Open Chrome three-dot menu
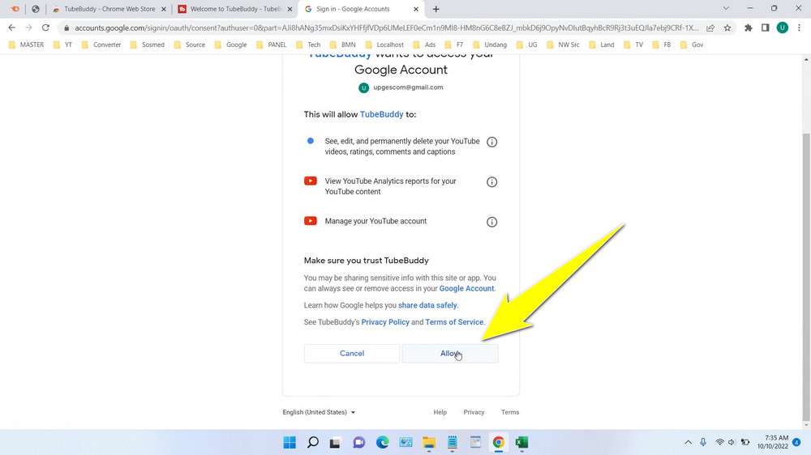811x455 pixels. (799, 28)
